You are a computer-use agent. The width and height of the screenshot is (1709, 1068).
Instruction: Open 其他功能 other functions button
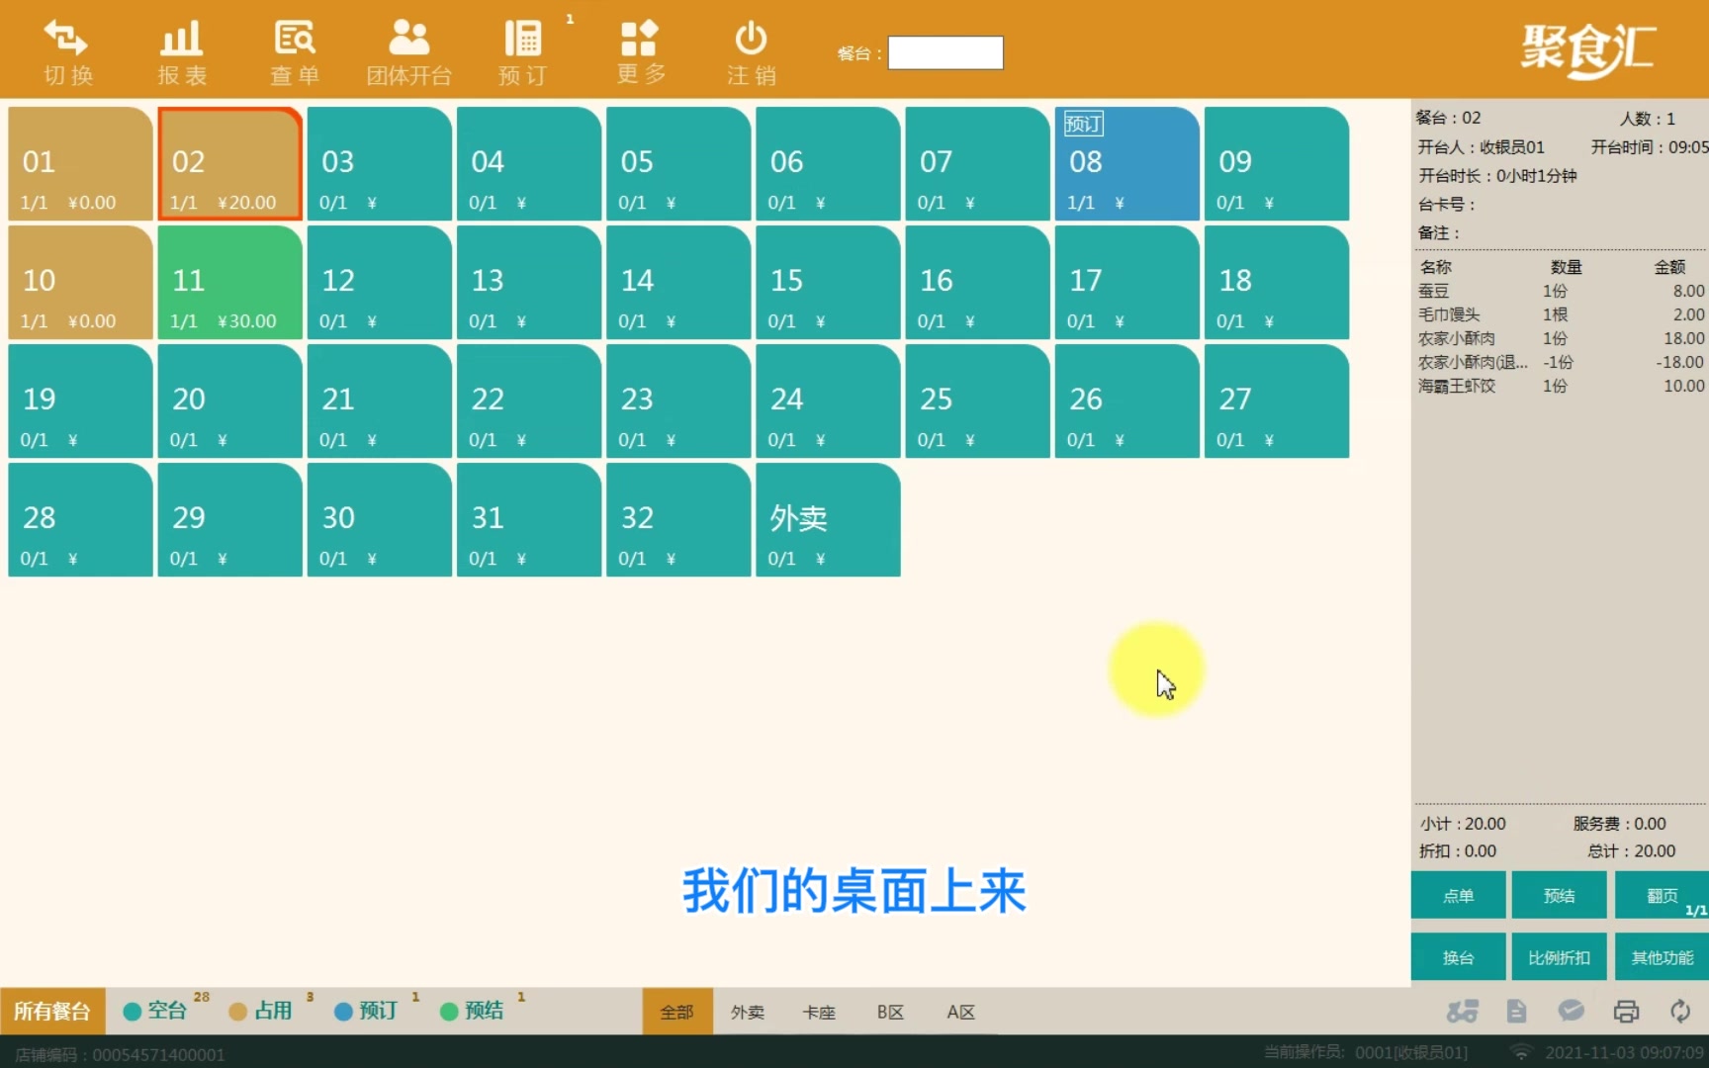tap(1662, 957)
